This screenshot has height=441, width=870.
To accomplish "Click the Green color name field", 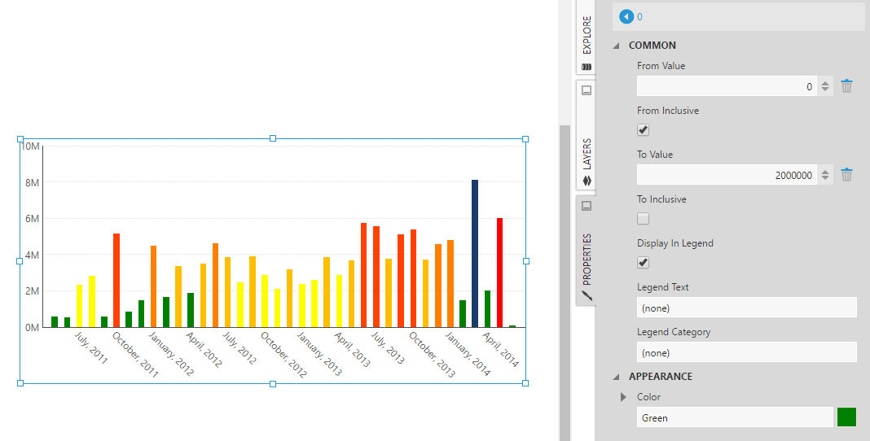I will pos(735,418).
